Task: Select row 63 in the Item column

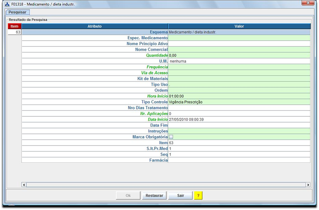Action: coord(15,32)
